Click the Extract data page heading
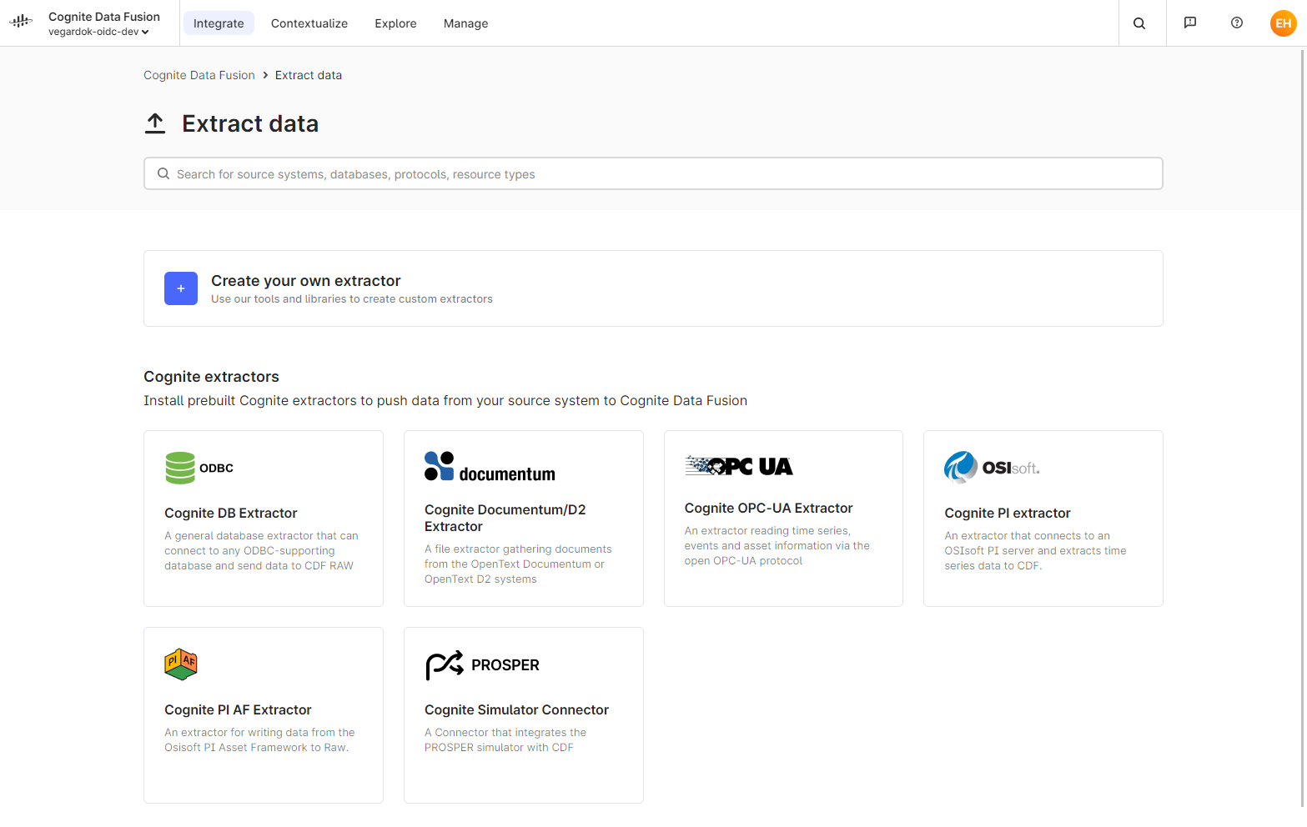This screenshot has height=827, width=1307. point(250,123)
